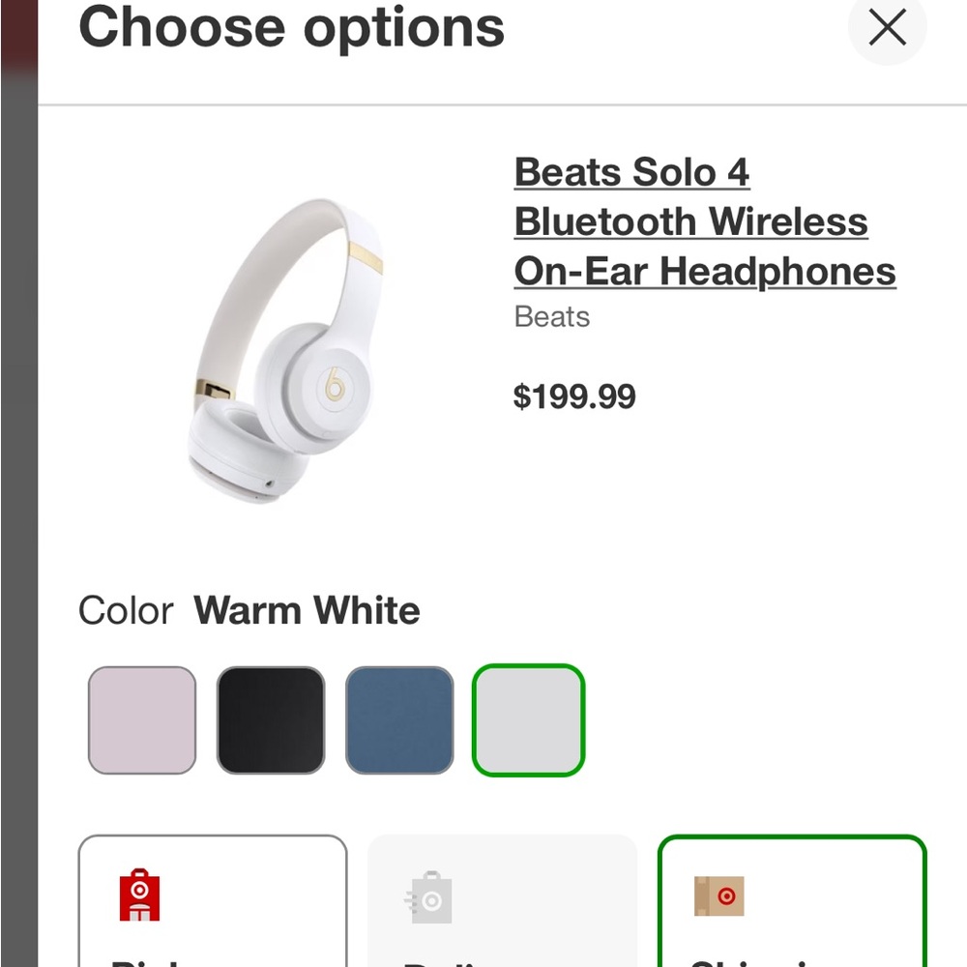
Task: Click the dimmed gray overlay beside panel
Action: [x=18, y=483]
